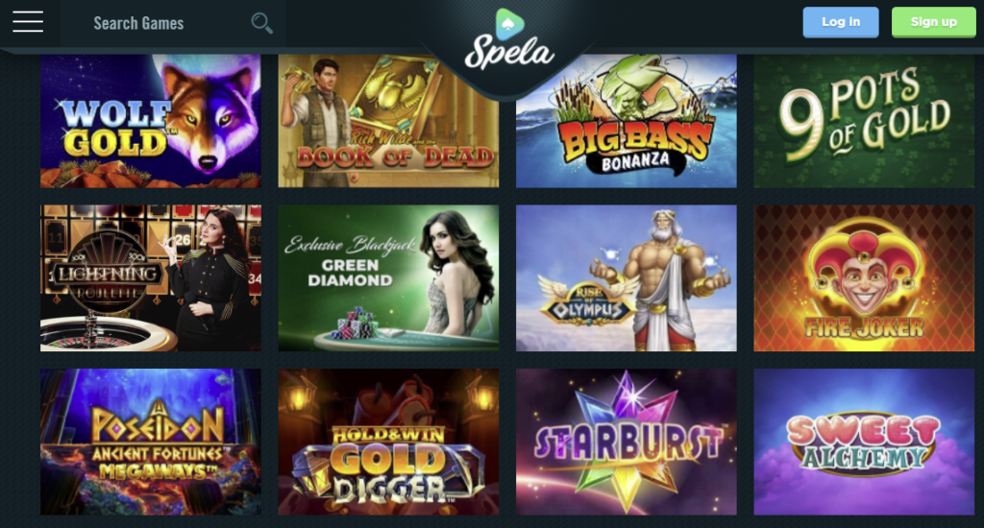The image size is (984, 528).
Task: Open Exclusive Blackjack Green Diamond
Action: click(x=388, y=277)
